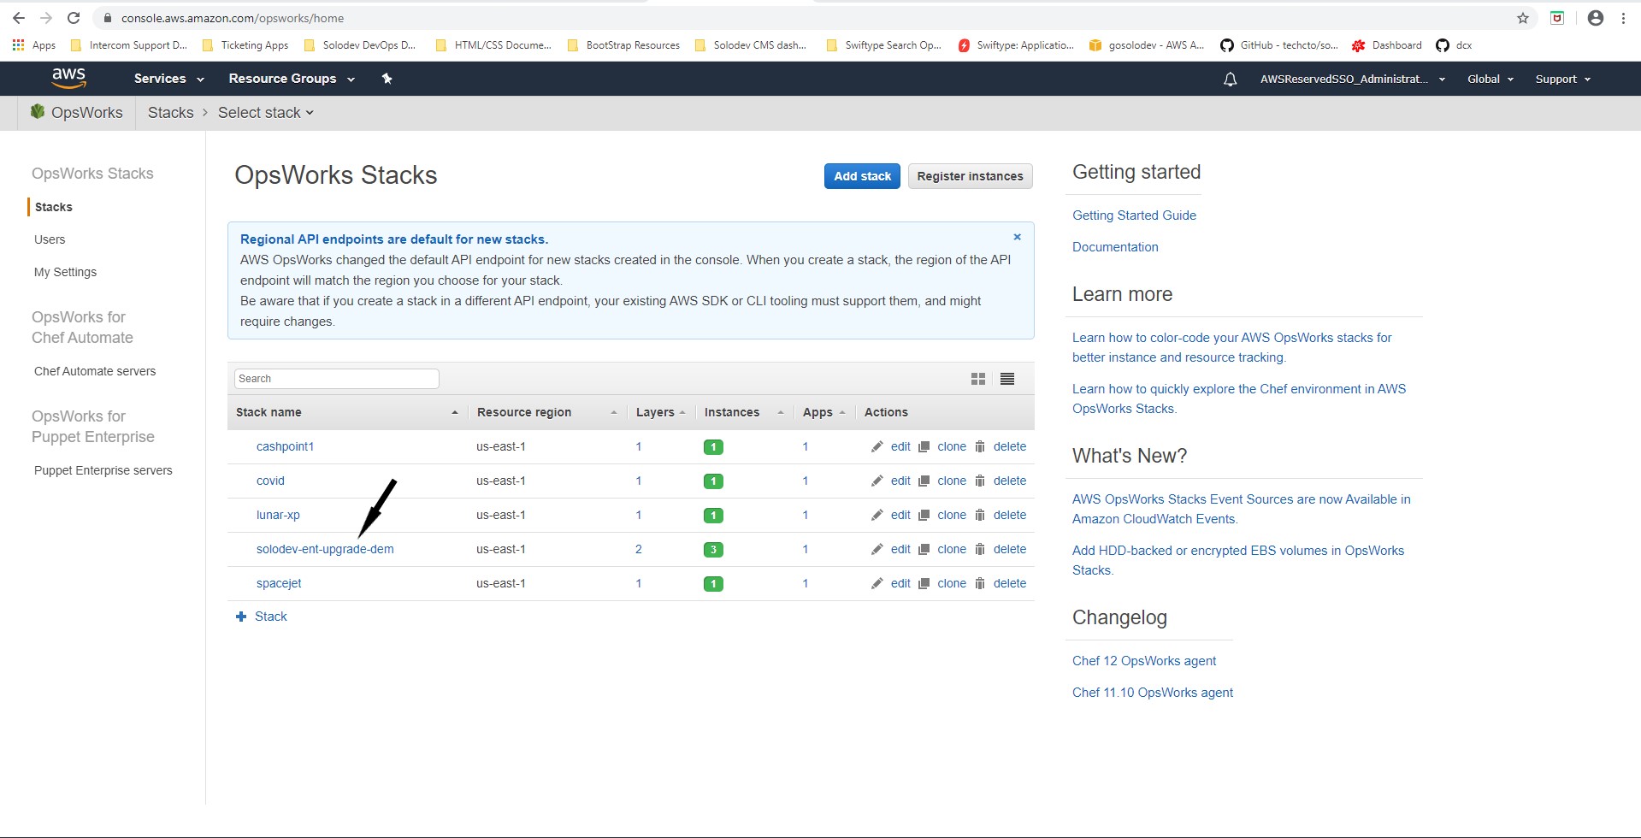Image resolution: width=1641 pixels, height=838 pixels.
Task: Switch the stack list to grid view
Action: coord(978,379)
